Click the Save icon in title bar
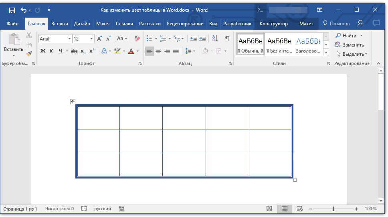388x217 pixels. (12, 10)
